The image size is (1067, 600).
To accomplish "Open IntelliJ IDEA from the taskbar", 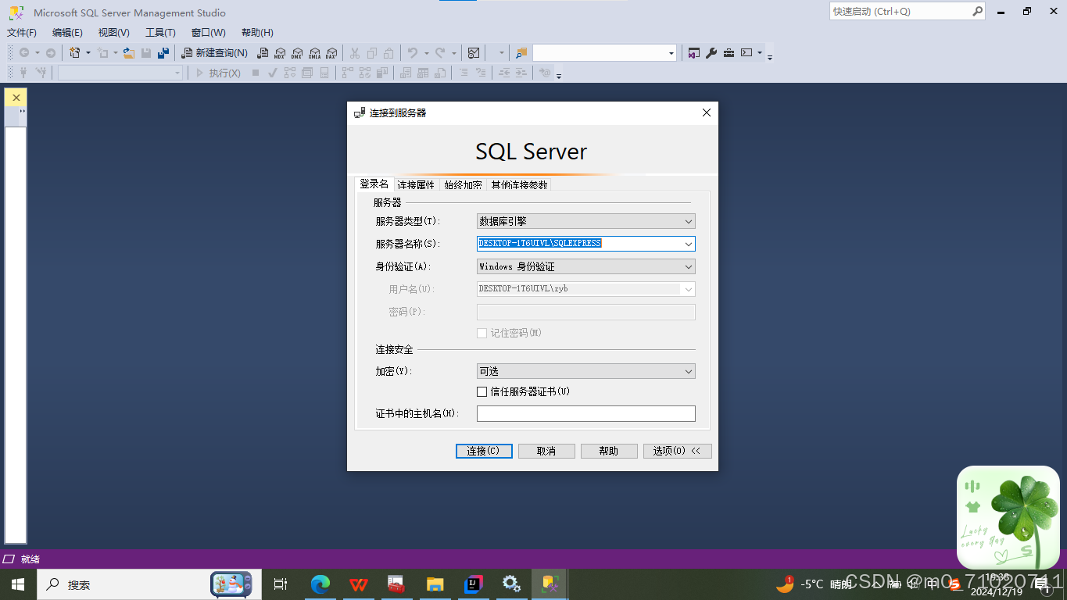I will coord(474,584).
